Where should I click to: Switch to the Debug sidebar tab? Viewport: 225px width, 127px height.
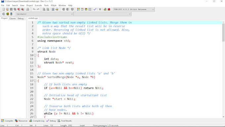(21, 19)
